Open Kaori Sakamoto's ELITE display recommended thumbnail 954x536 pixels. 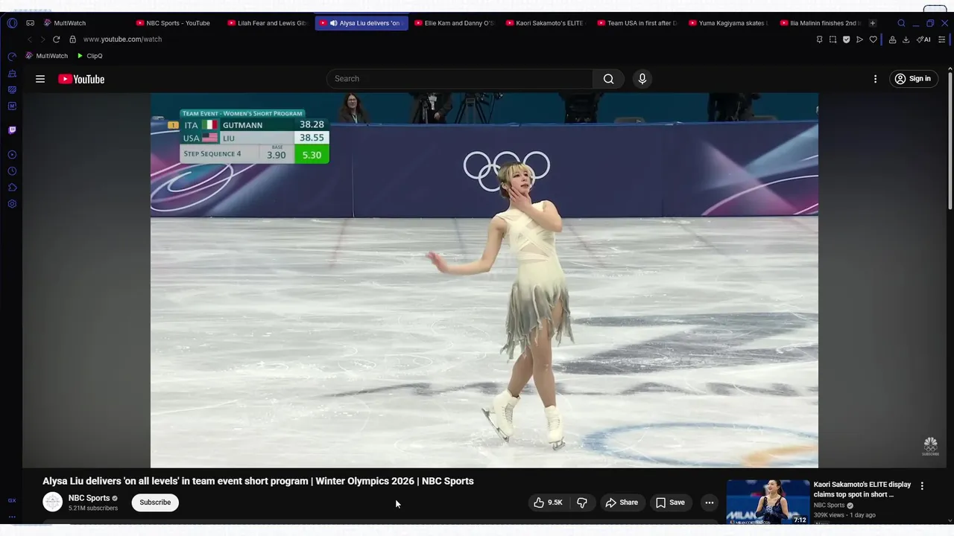click(768, 502)
